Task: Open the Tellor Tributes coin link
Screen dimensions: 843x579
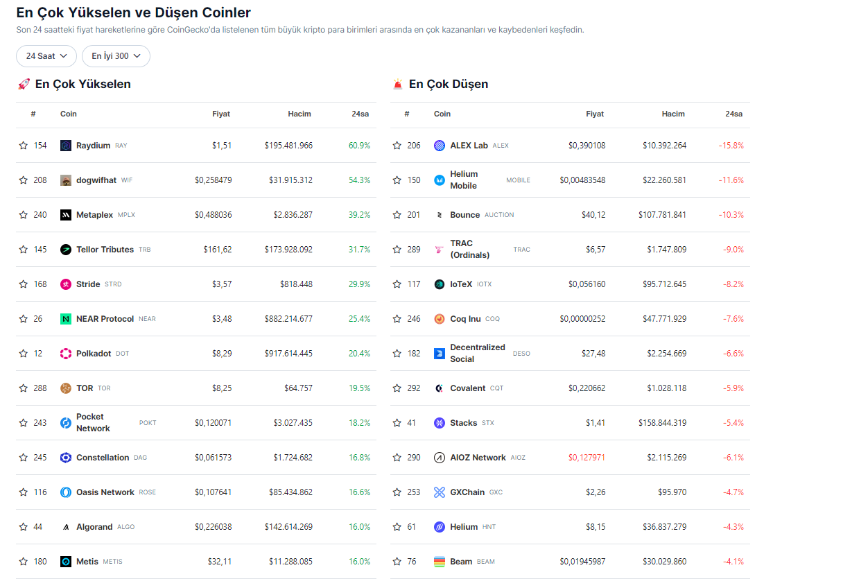Action: tap(105, 250)
